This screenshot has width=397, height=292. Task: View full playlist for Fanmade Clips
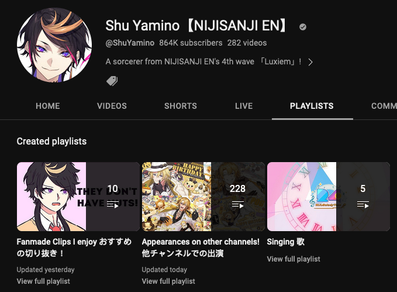point(43,281)
